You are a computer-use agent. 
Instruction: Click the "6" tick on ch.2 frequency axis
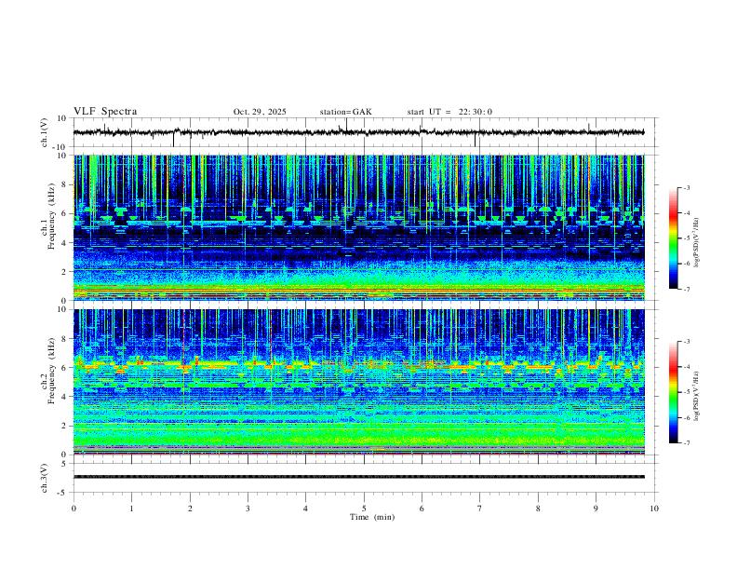pyautogui.click(x=65, y=368)
